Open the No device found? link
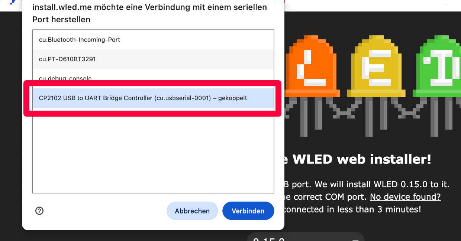 (406, 197)
